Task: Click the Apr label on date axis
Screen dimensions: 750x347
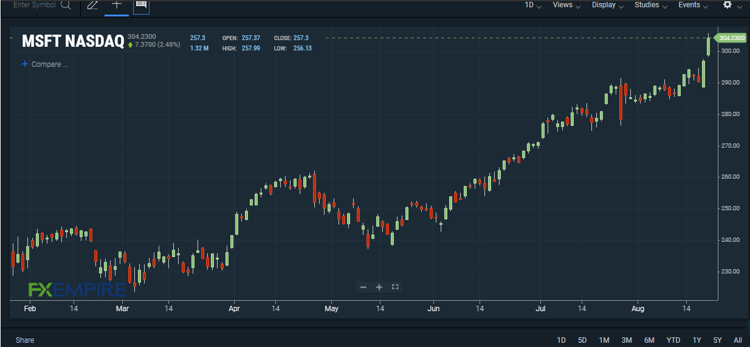Action: [x=235, y=309]
